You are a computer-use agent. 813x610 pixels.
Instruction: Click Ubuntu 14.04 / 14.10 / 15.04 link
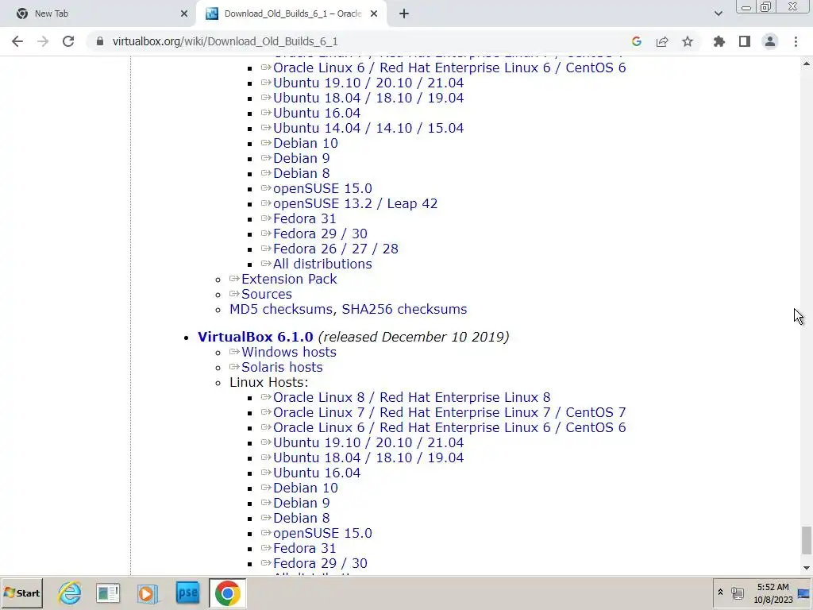368,128
